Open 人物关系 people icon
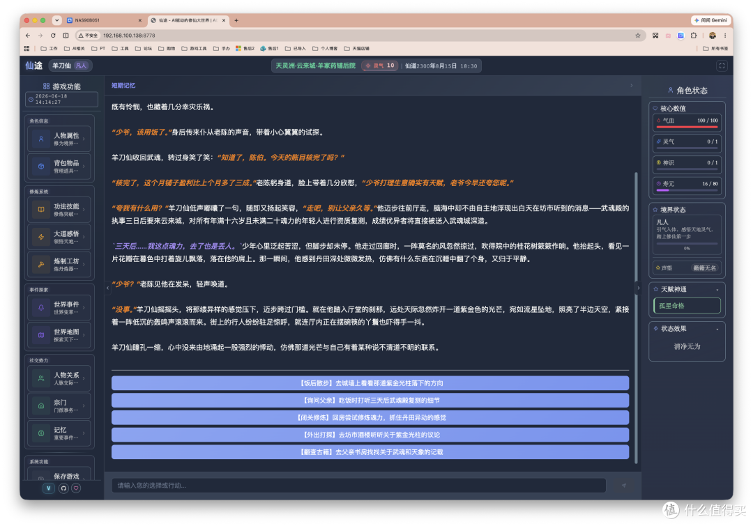Screen dimensions: 753x526 pyautogui.click(x=41, y=378)
